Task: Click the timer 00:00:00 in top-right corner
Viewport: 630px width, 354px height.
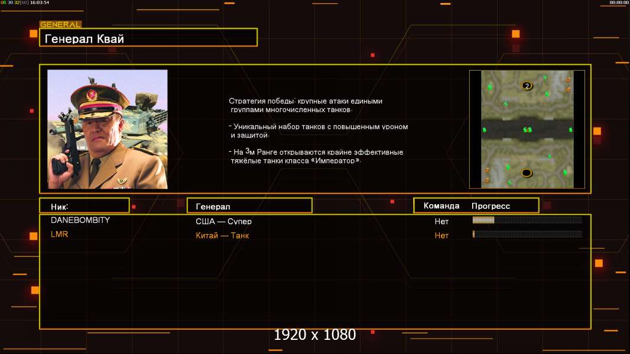Action: (619, 2)
